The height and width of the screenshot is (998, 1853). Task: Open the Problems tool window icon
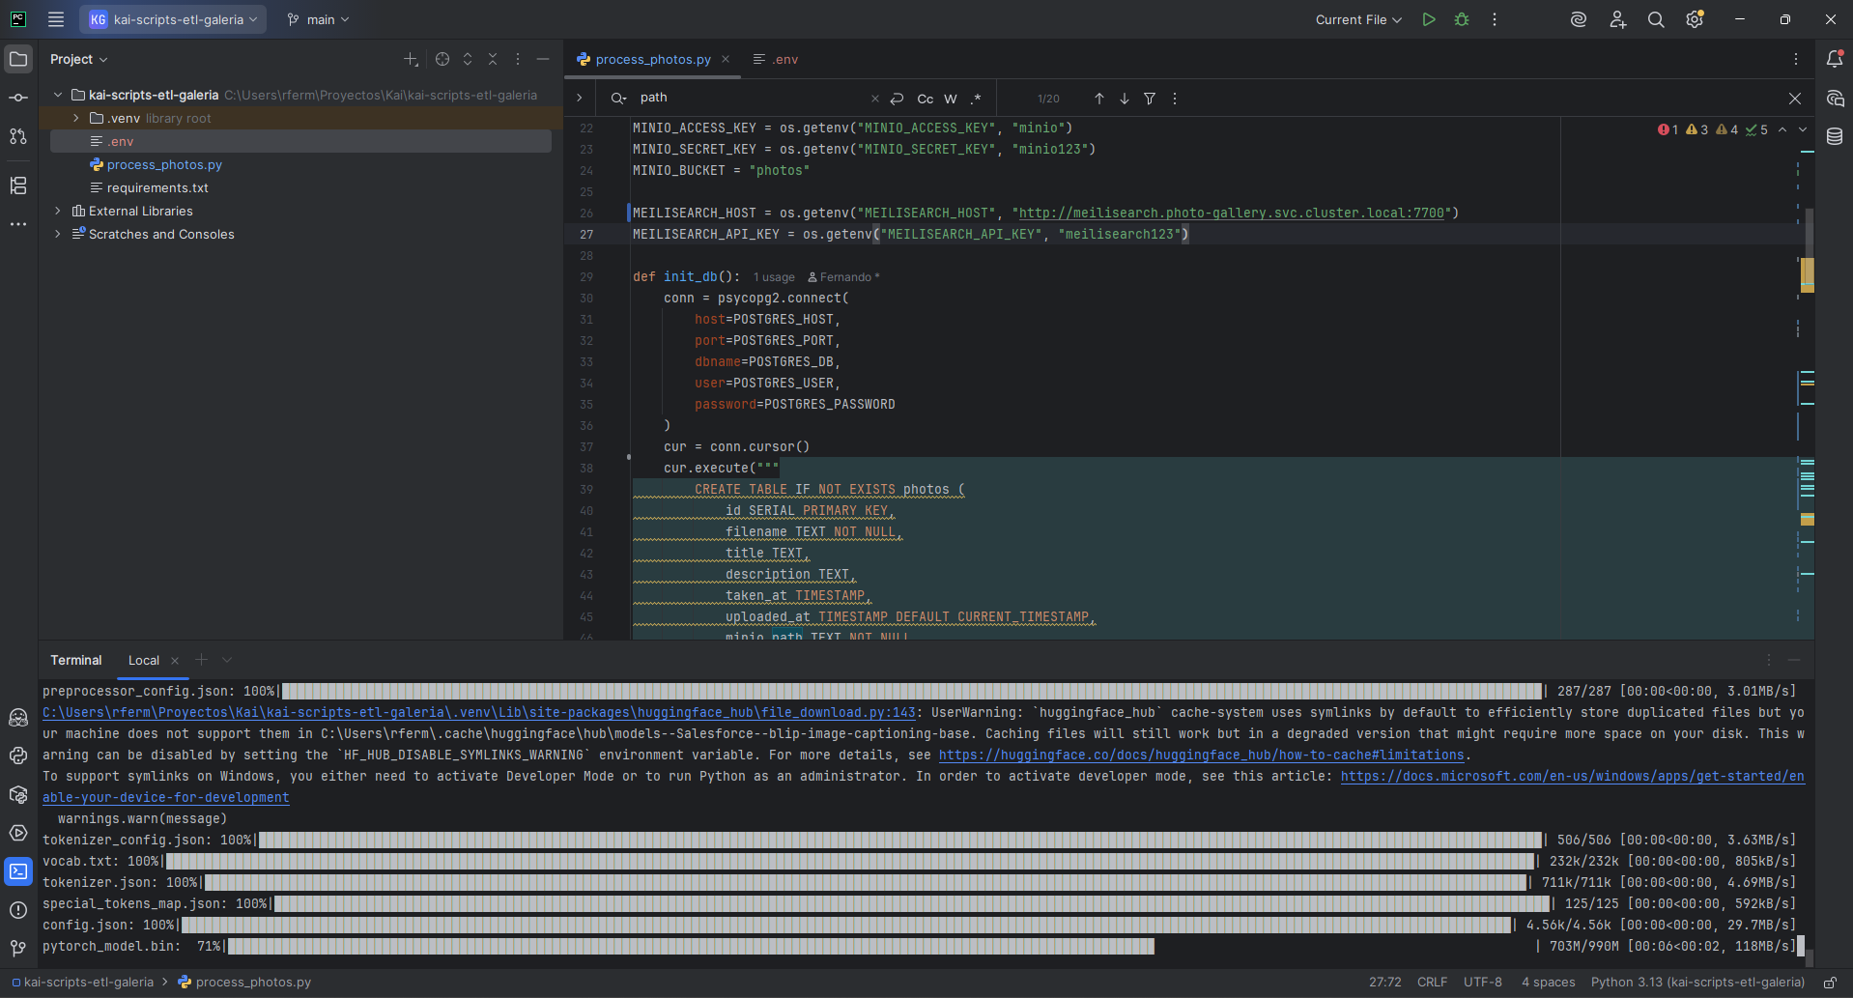pyautogui.click(x=18, y=910)
